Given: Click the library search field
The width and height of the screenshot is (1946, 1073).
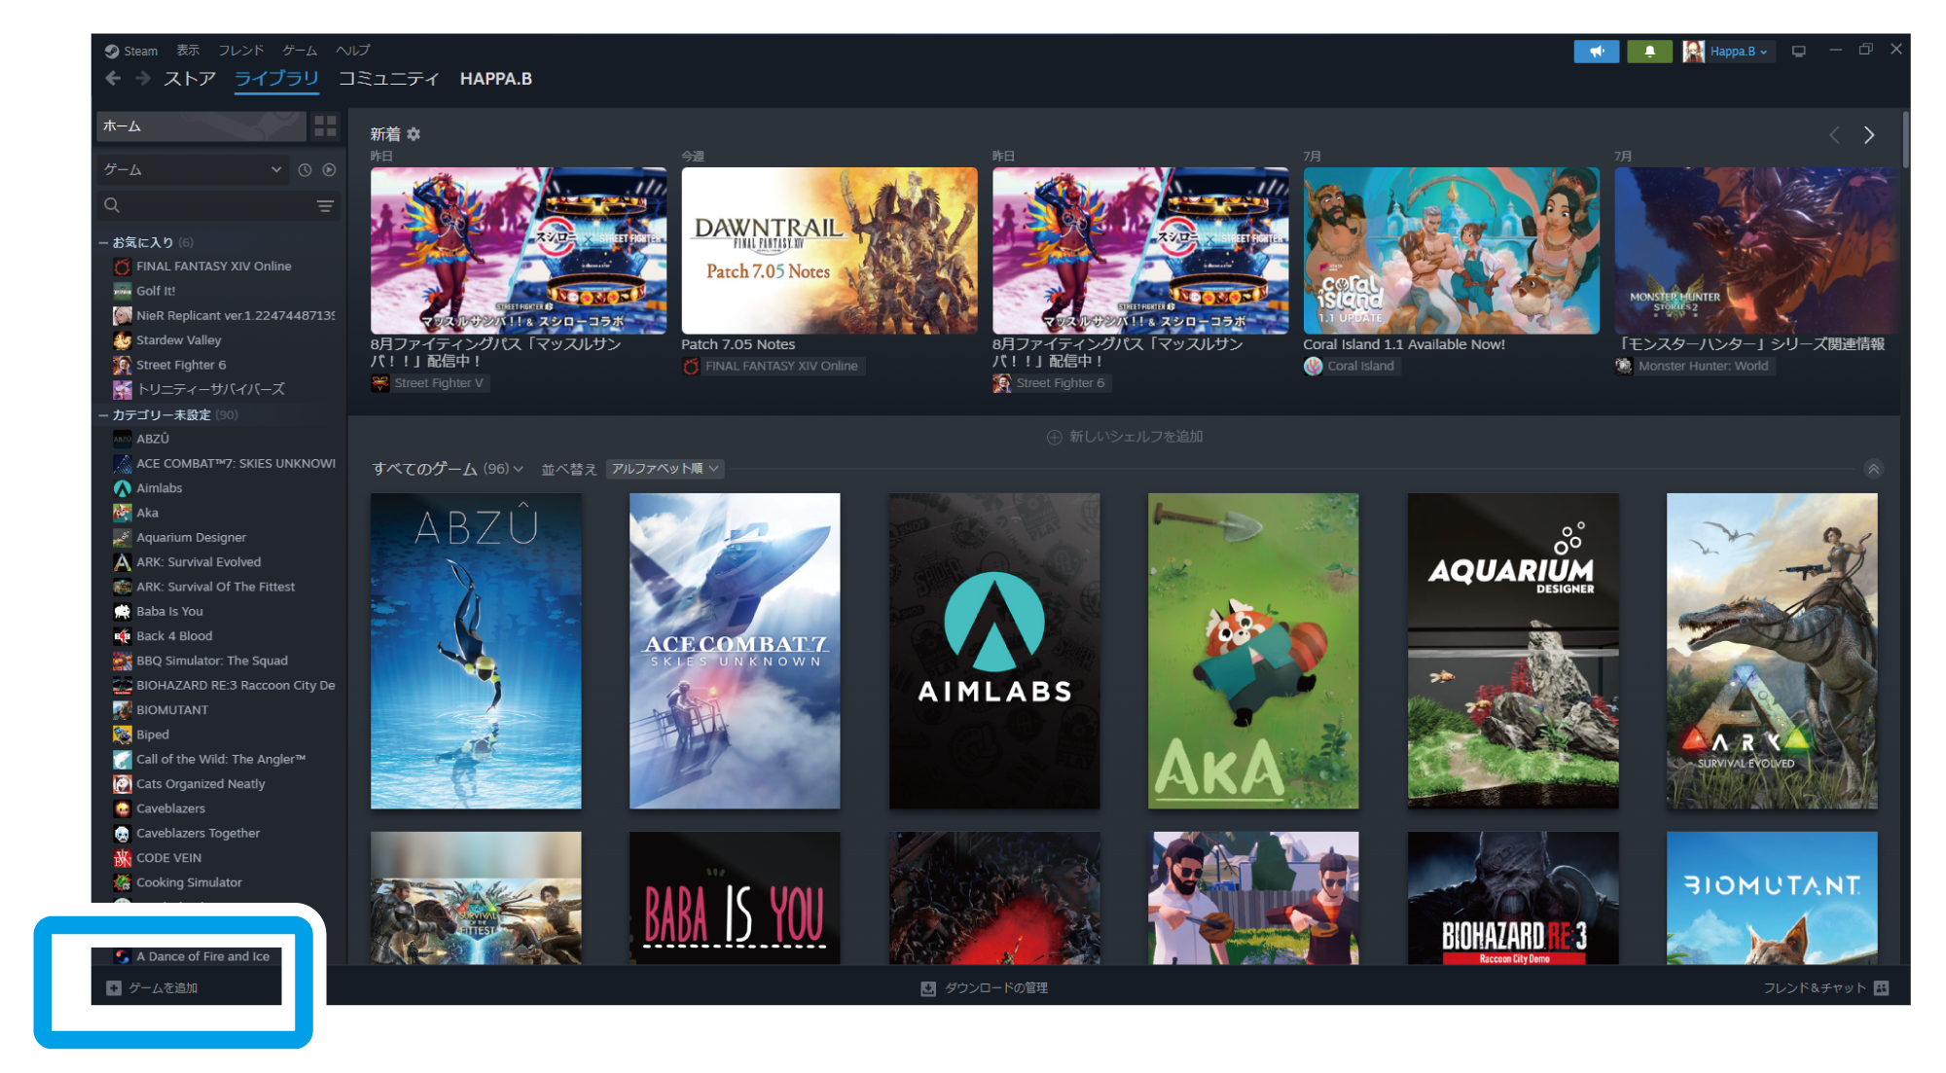Looking at the screenshot, I should (x=218, y=205).
